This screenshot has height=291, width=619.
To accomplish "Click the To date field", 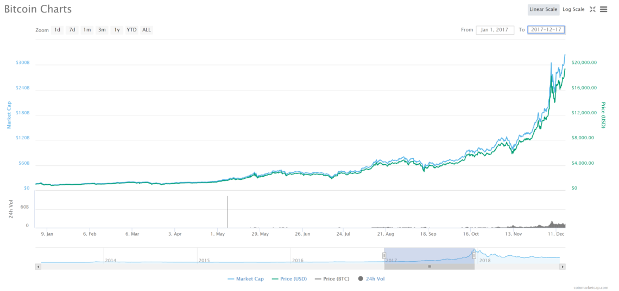I will click(546, 30).
